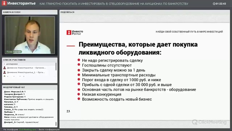Click bullet Не надо регистрировать сделку

point(112,60)
